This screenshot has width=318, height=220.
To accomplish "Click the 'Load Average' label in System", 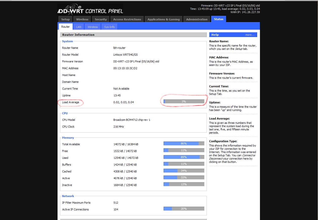I will click(70, 102).
